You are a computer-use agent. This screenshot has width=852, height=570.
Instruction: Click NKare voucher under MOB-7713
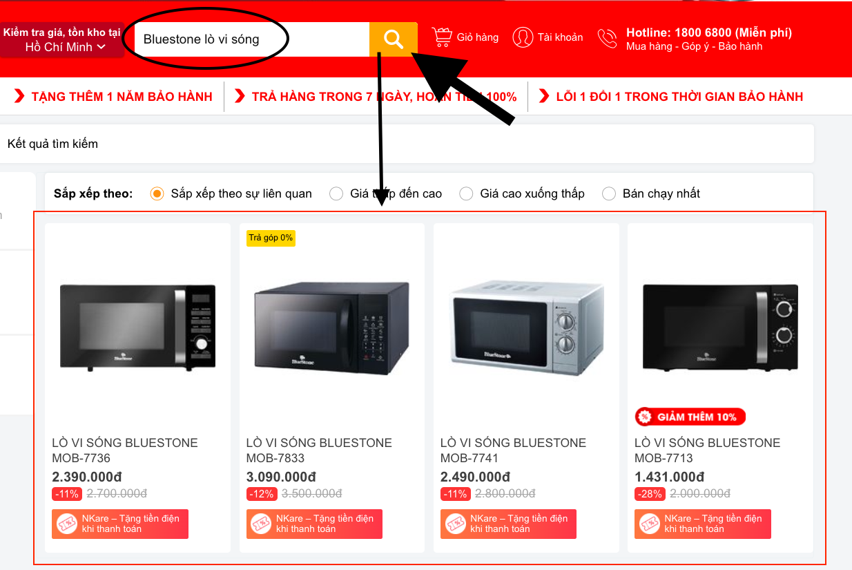(702, 524)
